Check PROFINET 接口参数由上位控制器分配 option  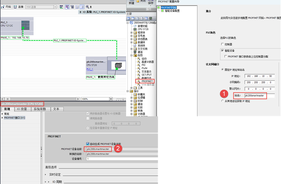pyautogui.click(x=226, y=57)
